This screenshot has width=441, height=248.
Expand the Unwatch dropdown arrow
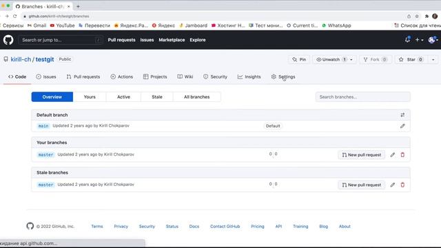click(351, 59)
